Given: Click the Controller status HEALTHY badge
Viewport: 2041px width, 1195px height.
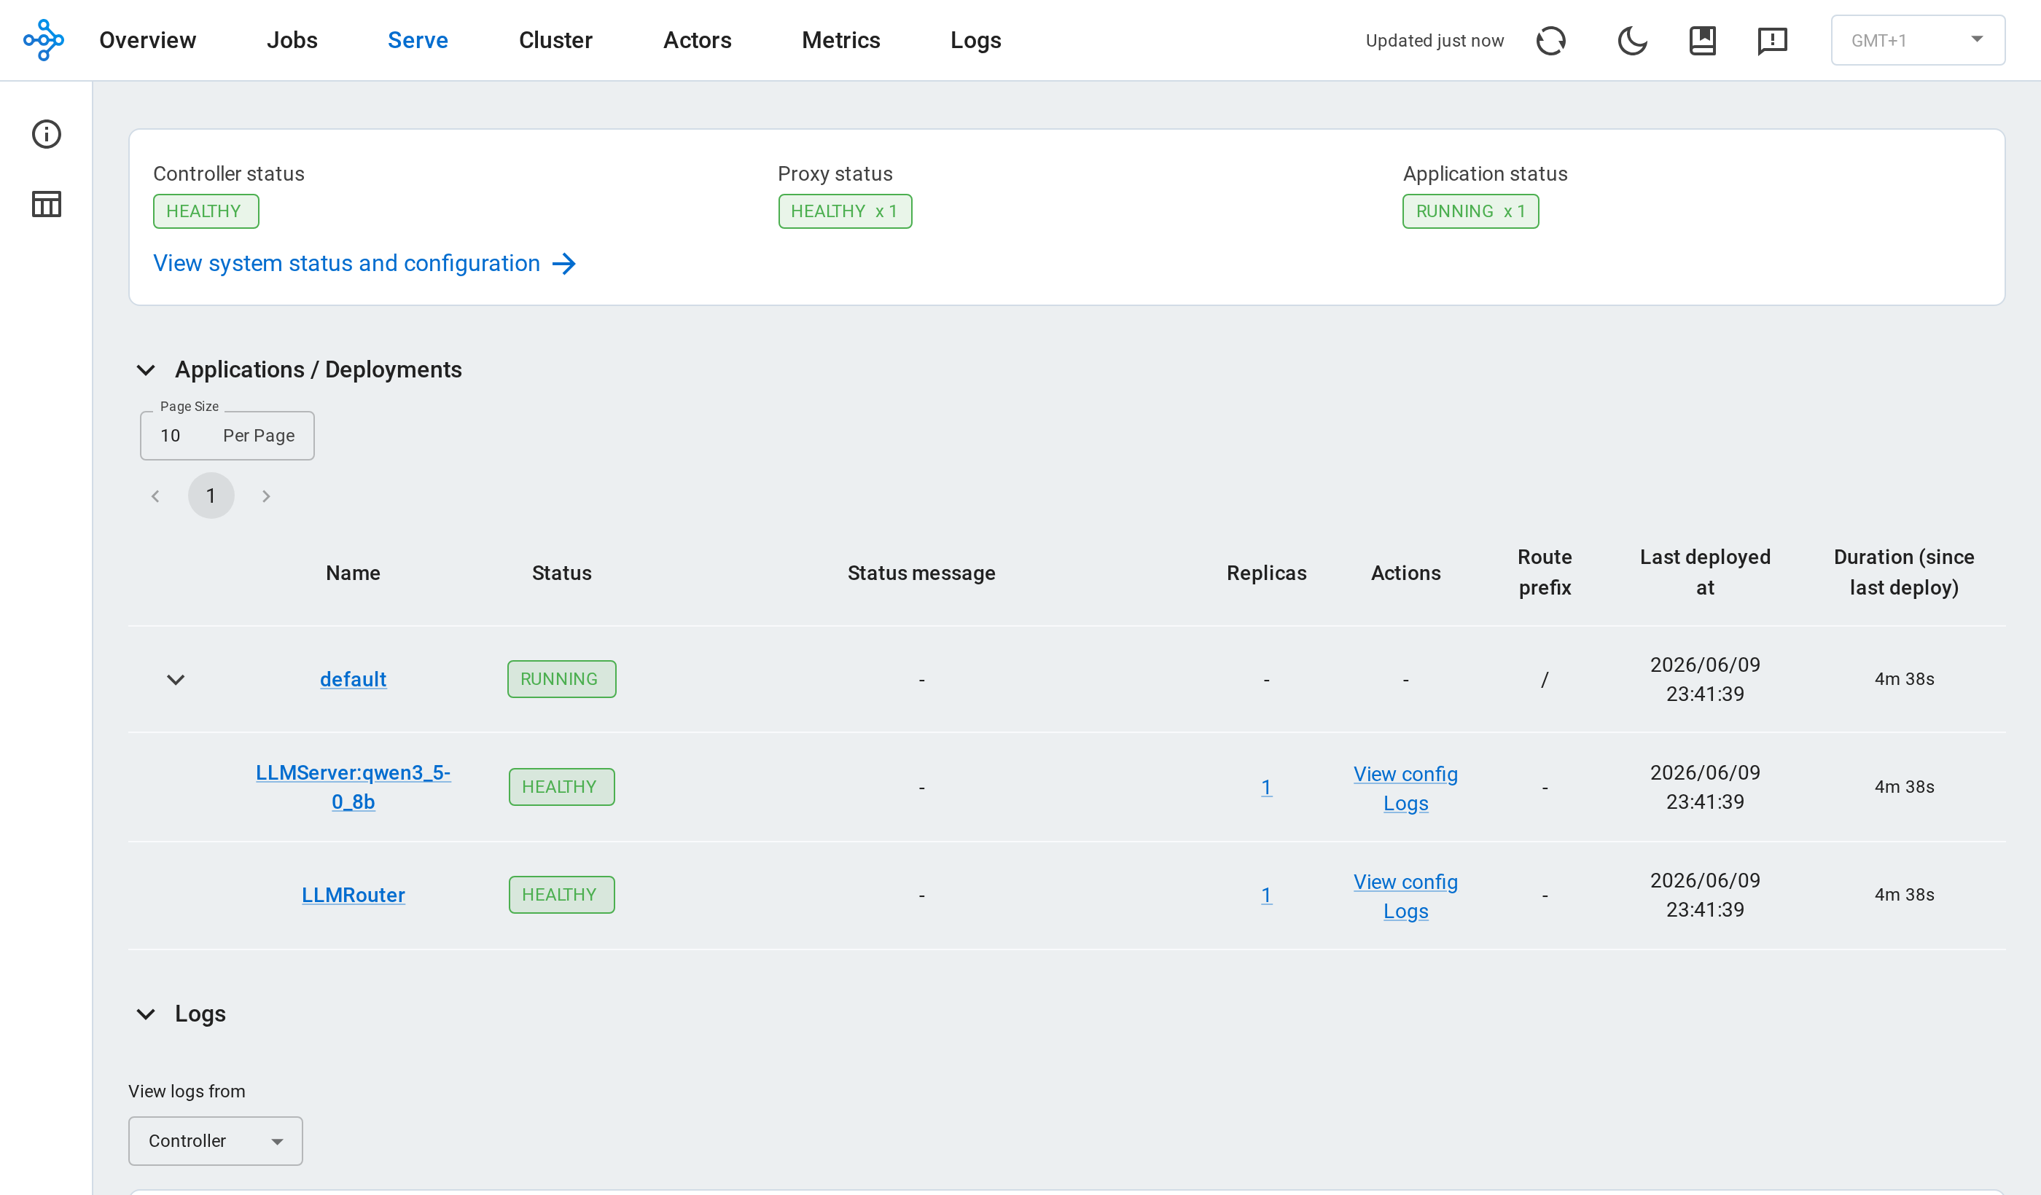Looking at the screenshot, I should (x=206, y=211).
